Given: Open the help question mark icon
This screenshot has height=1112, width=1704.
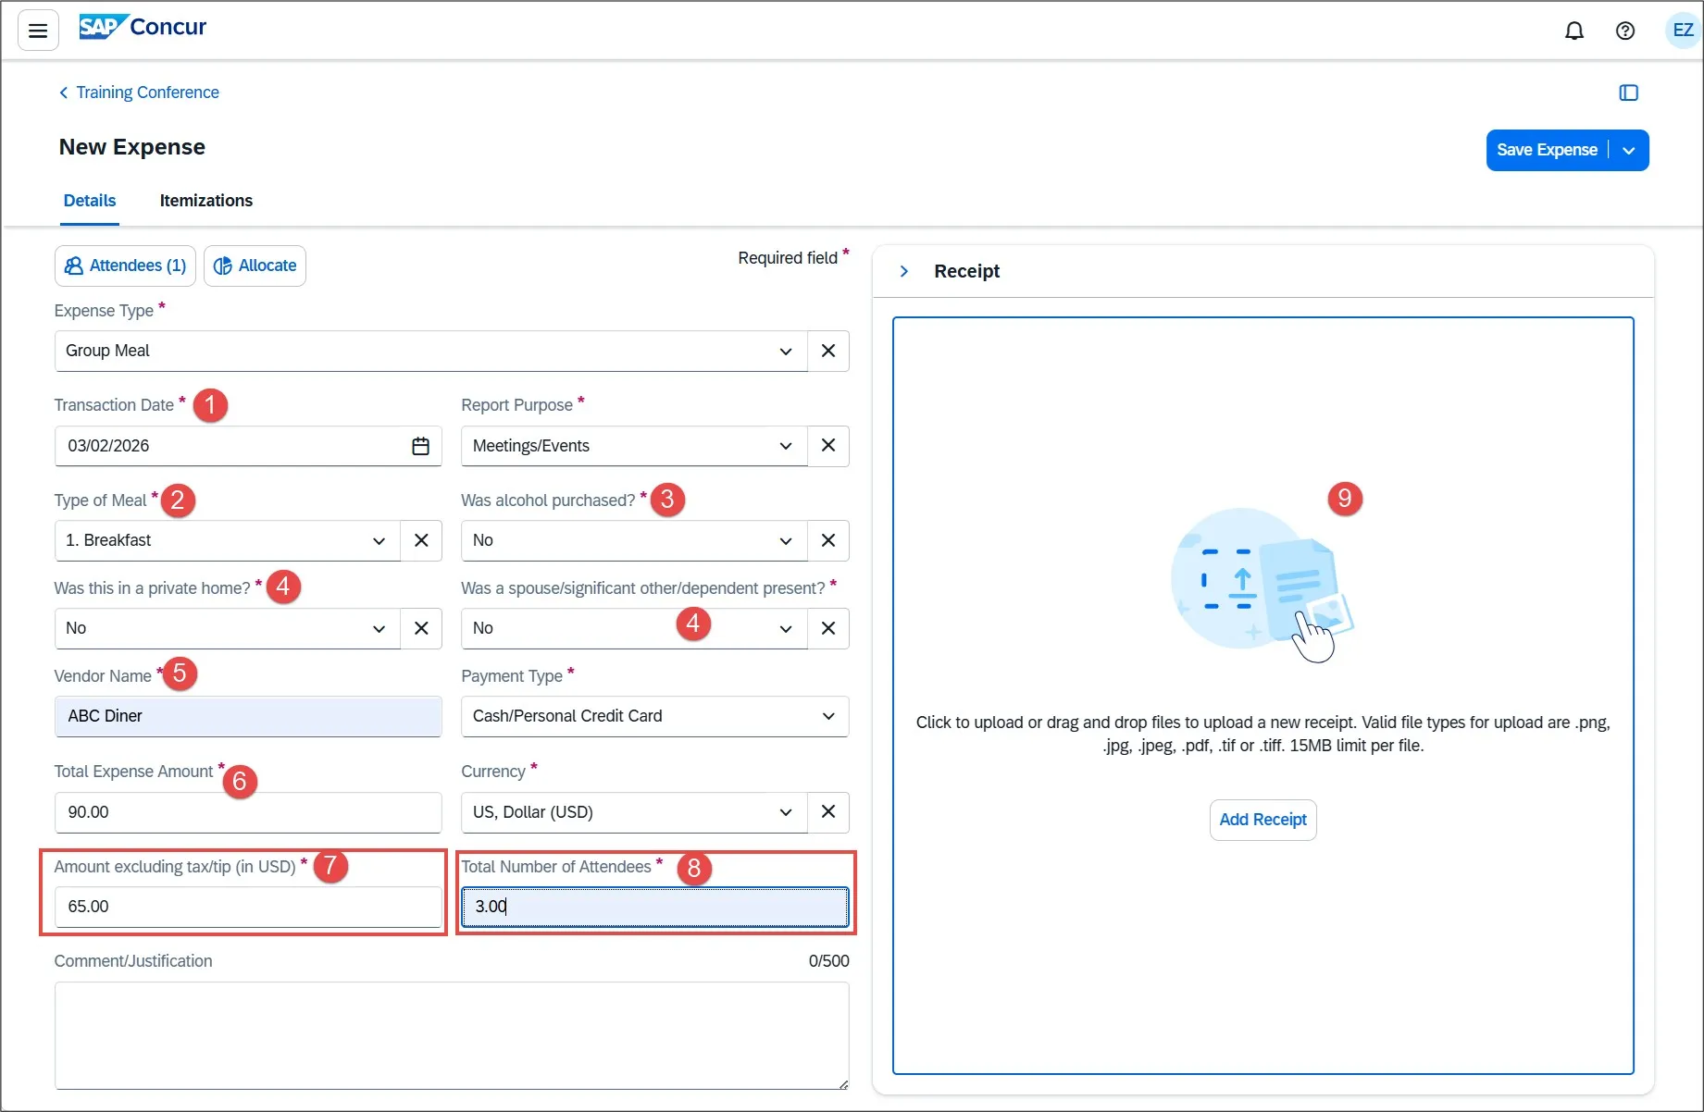Looking at the screenshot, I should click(x=1625, y=31).
